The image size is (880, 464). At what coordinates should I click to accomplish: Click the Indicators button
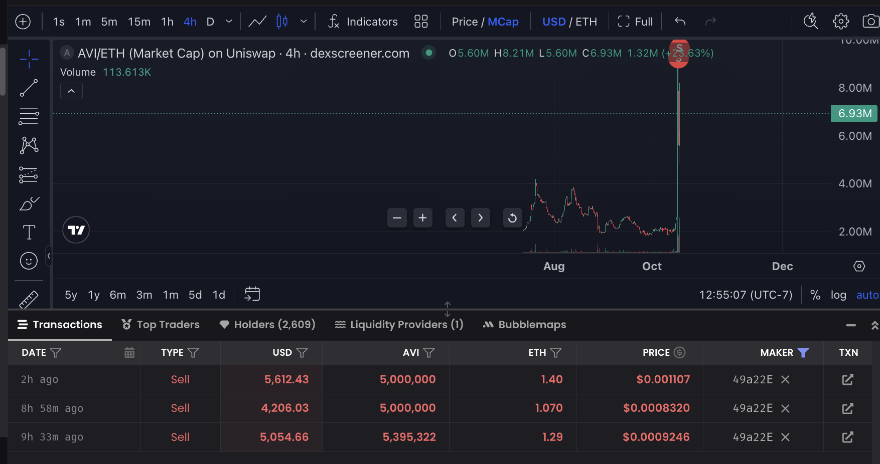(363, 22)
